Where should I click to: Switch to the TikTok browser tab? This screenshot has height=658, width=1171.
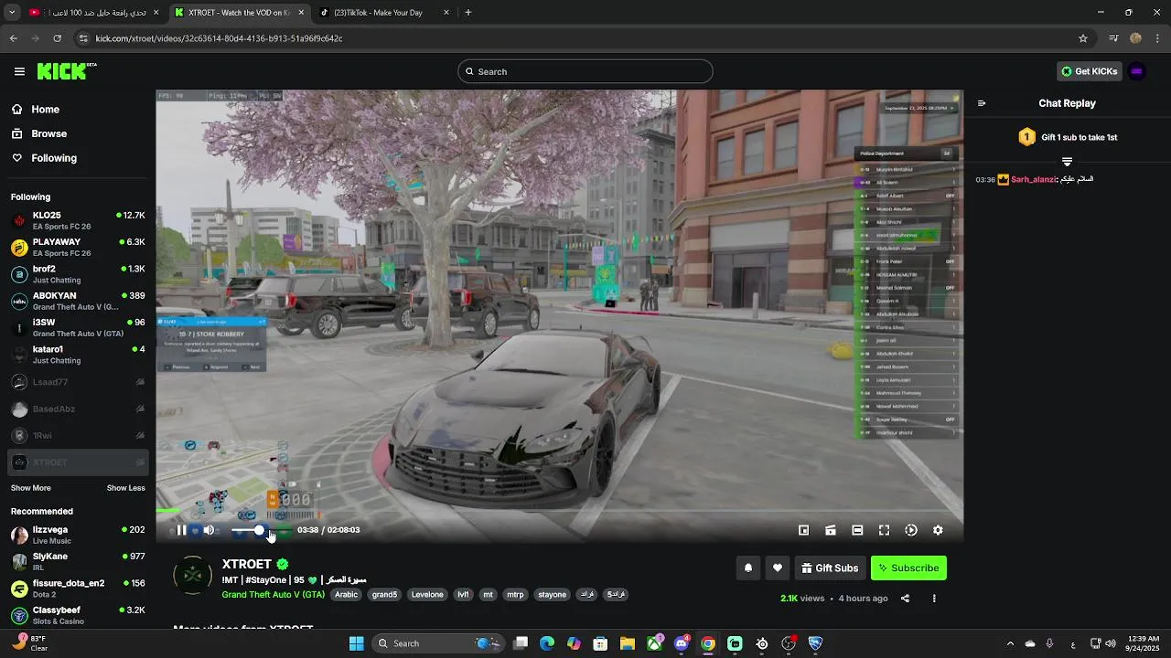[x=386, y=13]
